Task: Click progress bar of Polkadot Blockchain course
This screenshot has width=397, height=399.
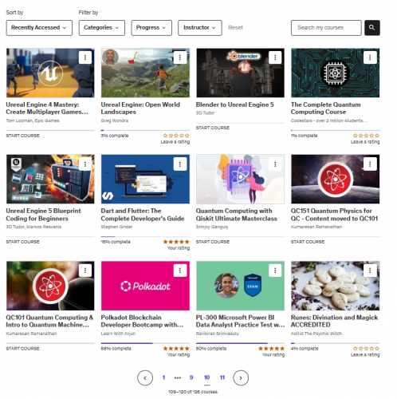Action: [145, 343]
